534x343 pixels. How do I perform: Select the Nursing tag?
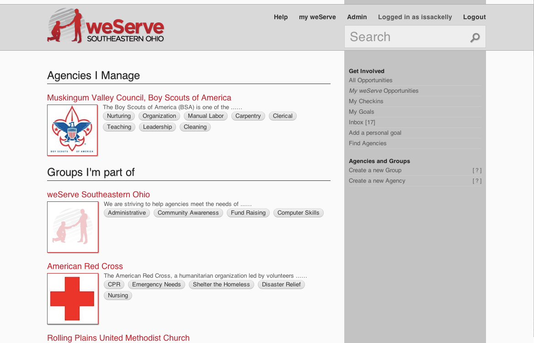(x=118, y=296)
